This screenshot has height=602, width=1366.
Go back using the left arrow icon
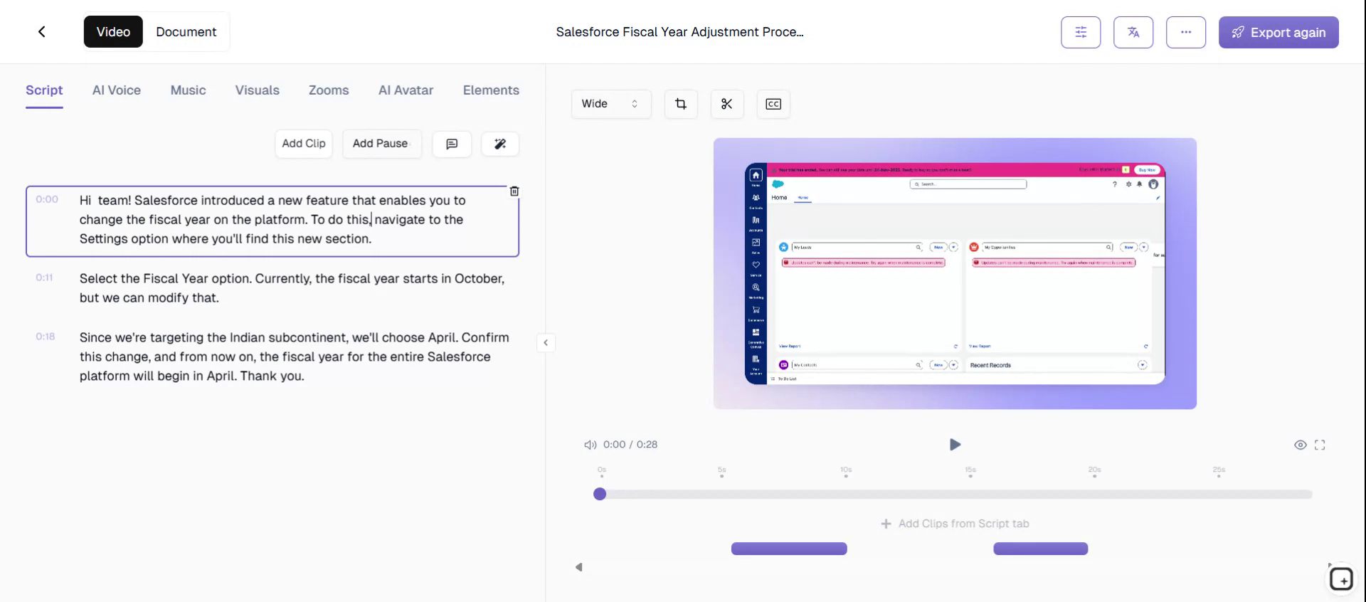coord(42,31)
